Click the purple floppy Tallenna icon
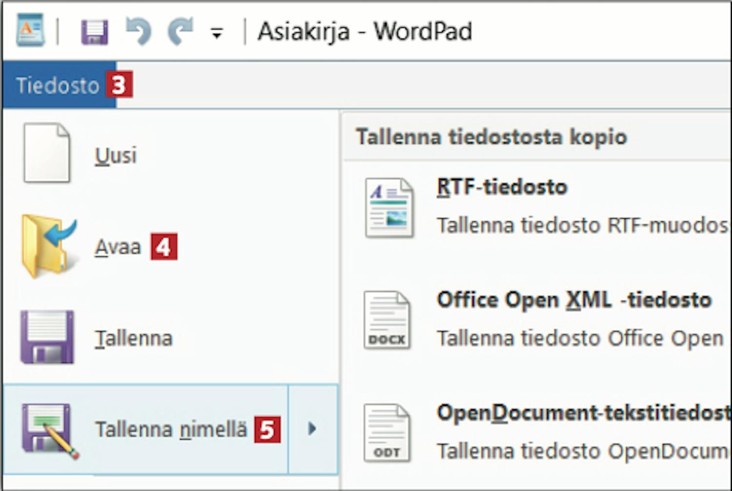This screenshot has height=491, width=732. (47, 338)
